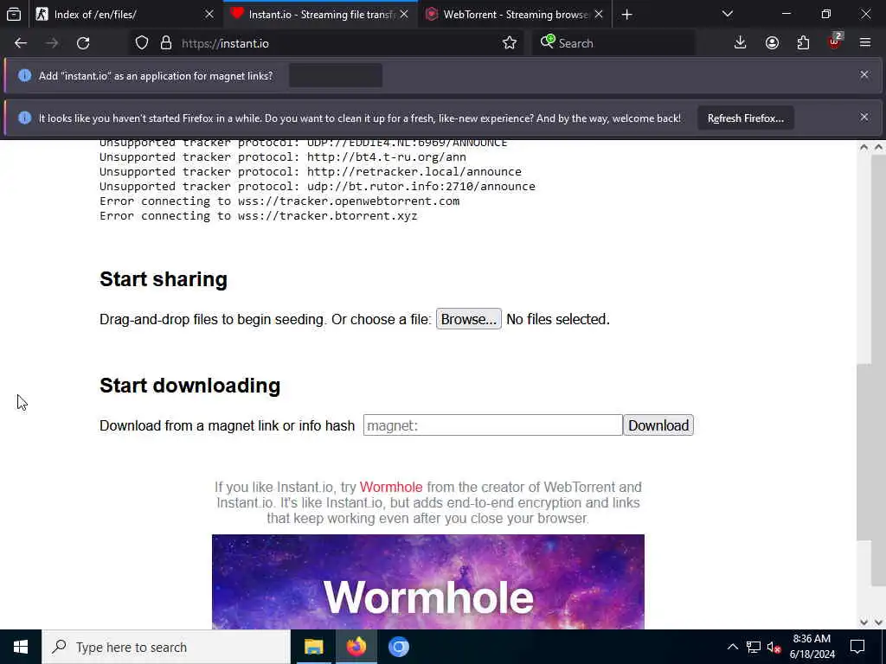Close the WebTorrent tab
This screenshot has height=664, width=886.
point(599,15)
